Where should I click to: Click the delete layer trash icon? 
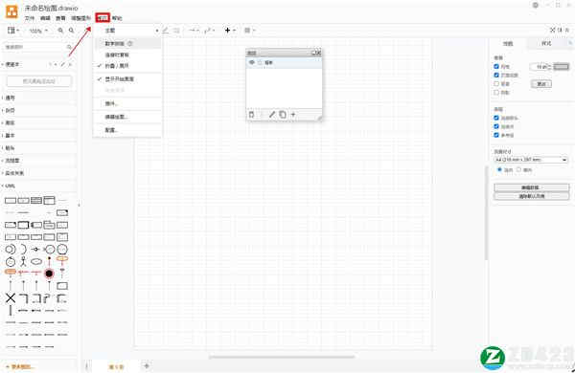(251, 115)
